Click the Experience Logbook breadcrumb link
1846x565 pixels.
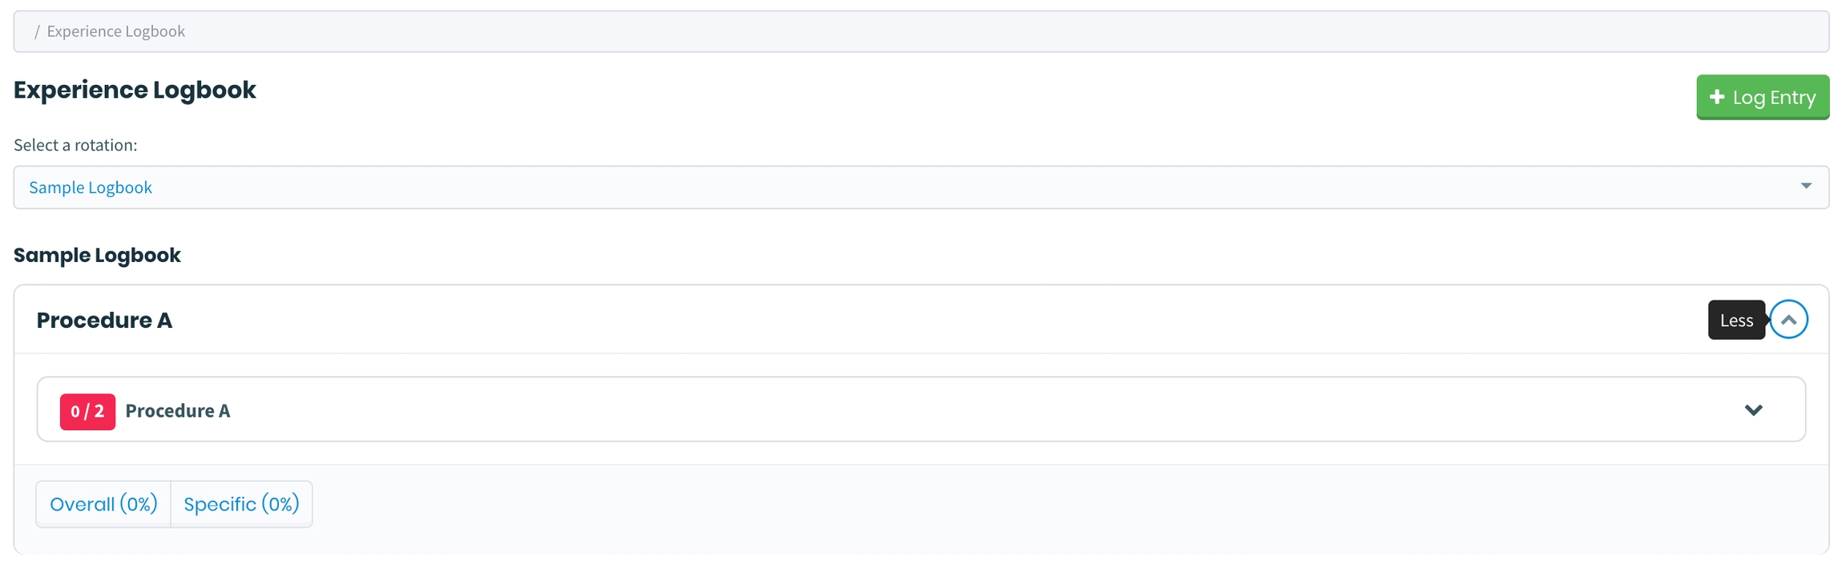click(115, 31)
